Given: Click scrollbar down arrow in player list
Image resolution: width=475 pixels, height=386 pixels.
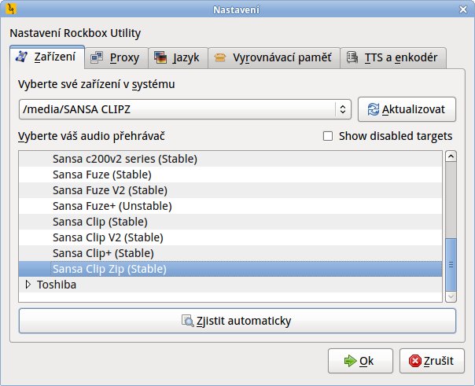Looking at the screenshot, I should pos(451,296).
